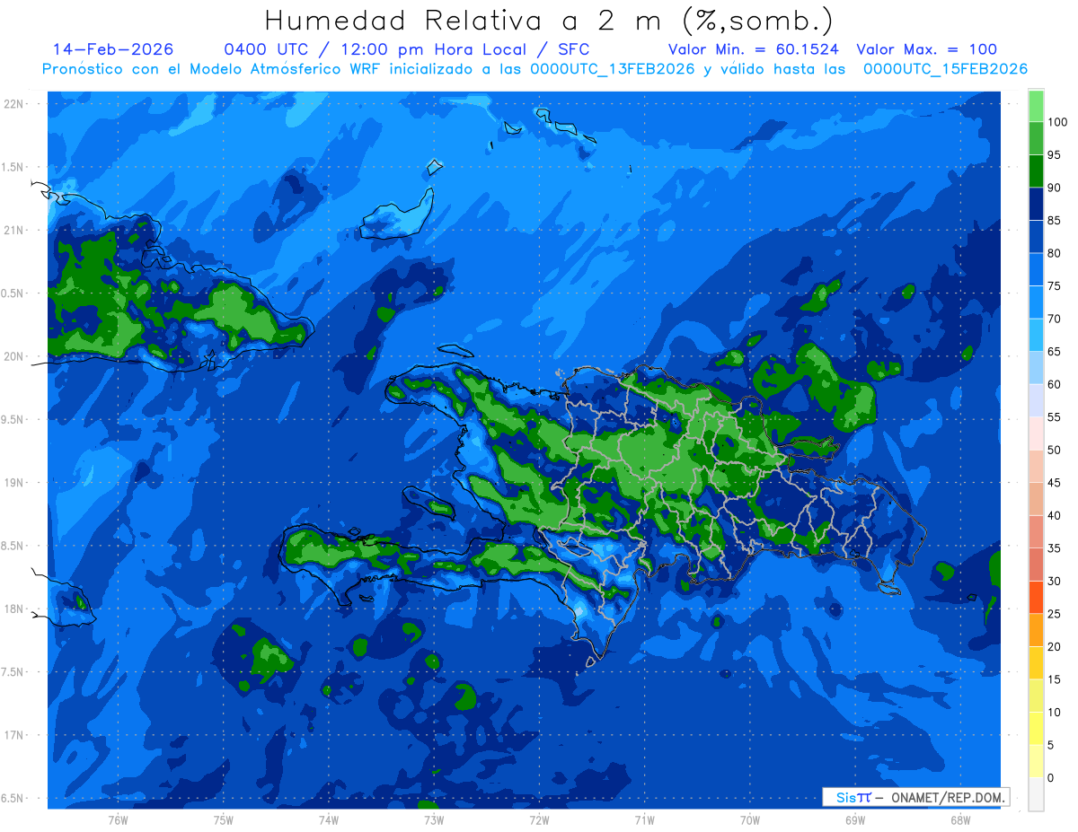
Task: Click the "18N" latitude label
Action: (x=13, y=609)
